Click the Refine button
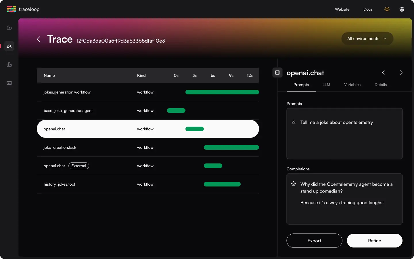 point(374,241)
